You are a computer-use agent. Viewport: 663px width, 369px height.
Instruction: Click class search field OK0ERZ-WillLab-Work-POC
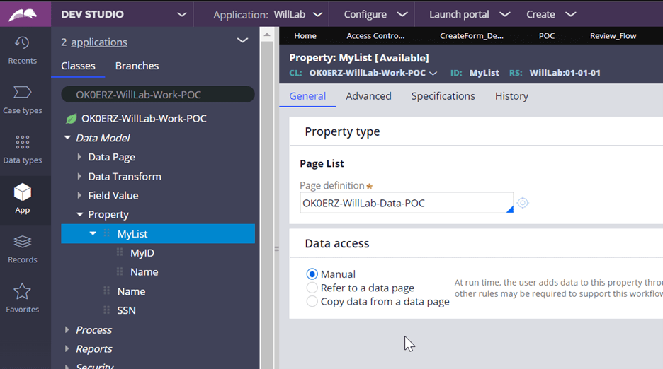[158, 95]
